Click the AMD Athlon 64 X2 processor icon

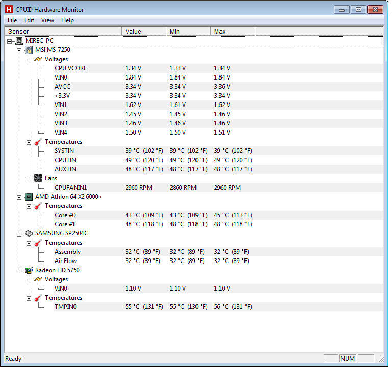click(29, 197)
